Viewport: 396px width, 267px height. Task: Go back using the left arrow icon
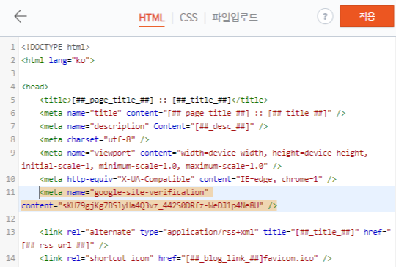(x=21, y=16)
